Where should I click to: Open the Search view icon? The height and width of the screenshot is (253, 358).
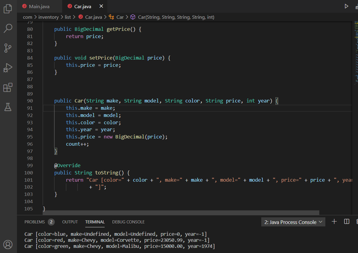8,28
